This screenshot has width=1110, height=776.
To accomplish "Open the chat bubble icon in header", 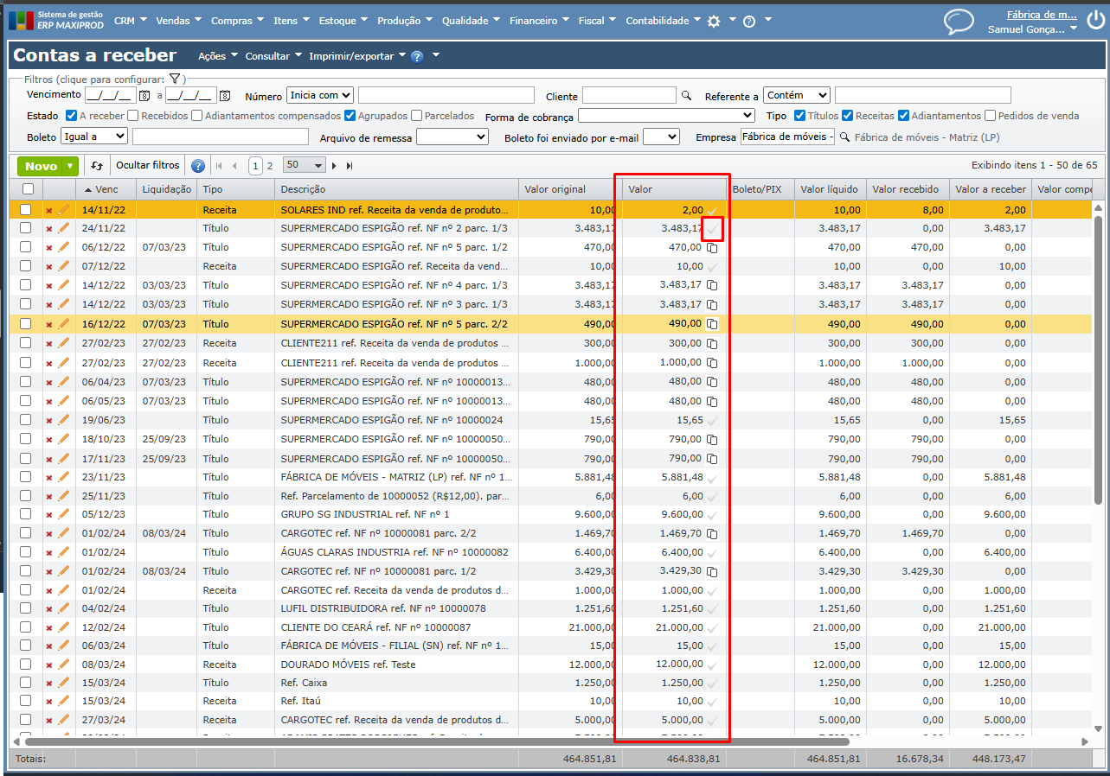I will 958,22.
